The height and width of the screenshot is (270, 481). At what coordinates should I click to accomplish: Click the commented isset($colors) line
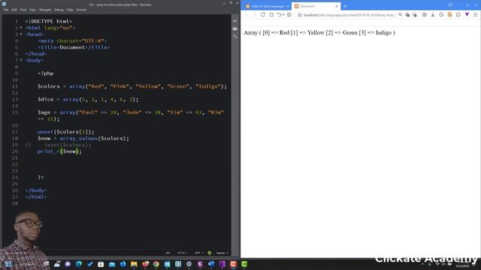(59, 145)
